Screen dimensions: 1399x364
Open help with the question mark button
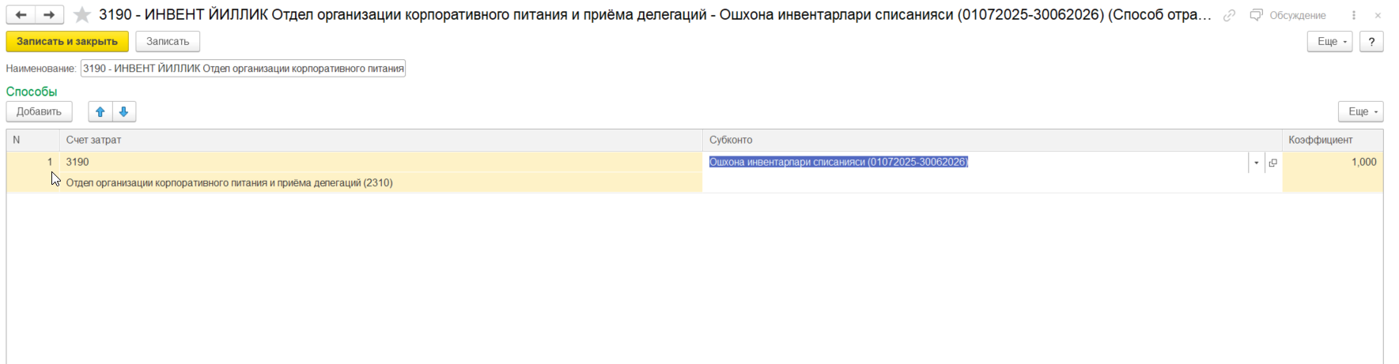pos(1371,42)
